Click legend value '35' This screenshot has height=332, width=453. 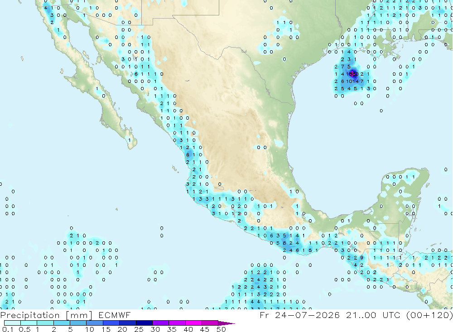(172, 329)
